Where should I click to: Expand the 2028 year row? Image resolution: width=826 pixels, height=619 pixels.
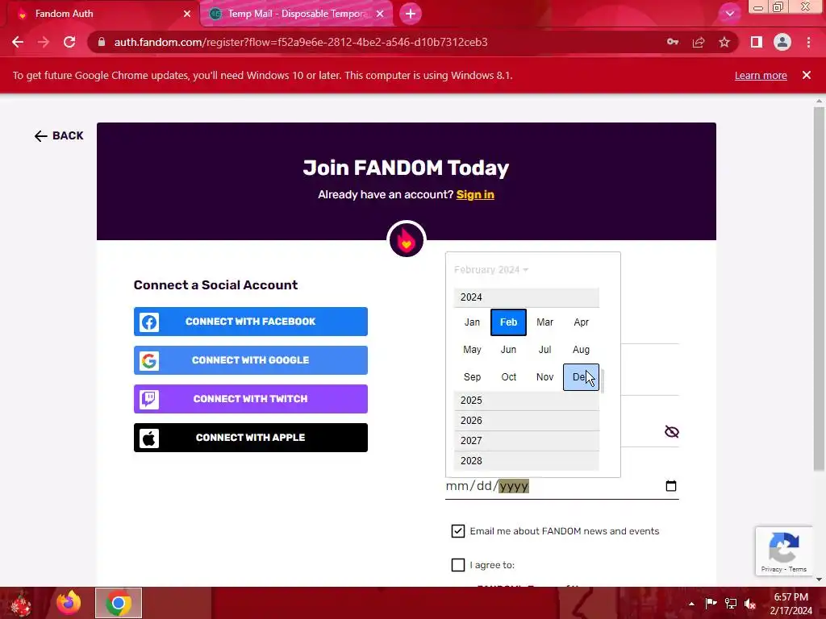click(526, 460)
